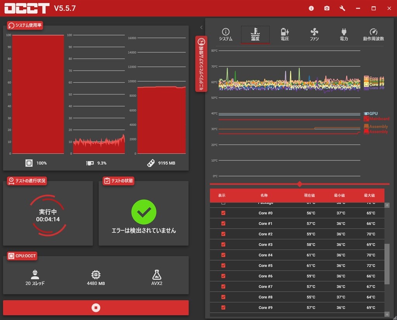Click the green no-errors checkmark icon
This screenshot has height=320, width=397.
(x=144, y=212)
